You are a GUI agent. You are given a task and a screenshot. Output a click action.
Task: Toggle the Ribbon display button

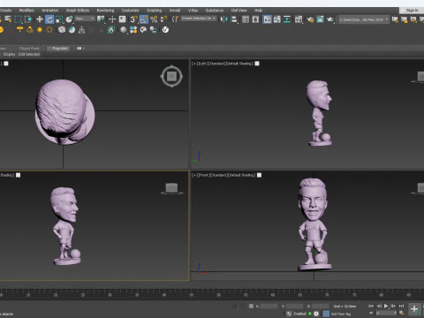[267, 19]
